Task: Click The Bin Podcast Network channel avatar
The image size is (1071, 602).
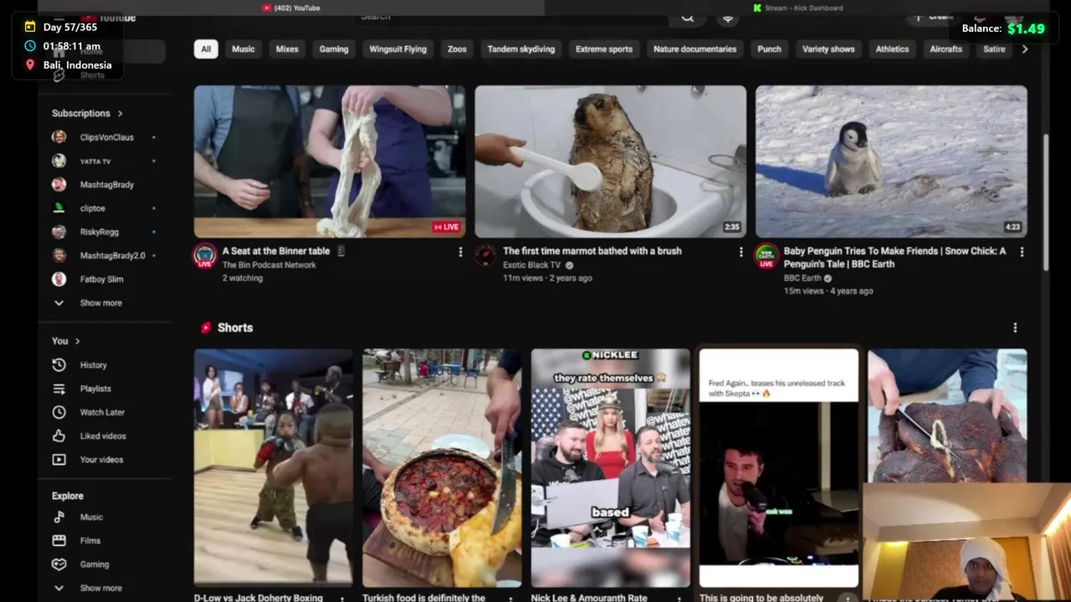Action: click(x=205, y=256)
